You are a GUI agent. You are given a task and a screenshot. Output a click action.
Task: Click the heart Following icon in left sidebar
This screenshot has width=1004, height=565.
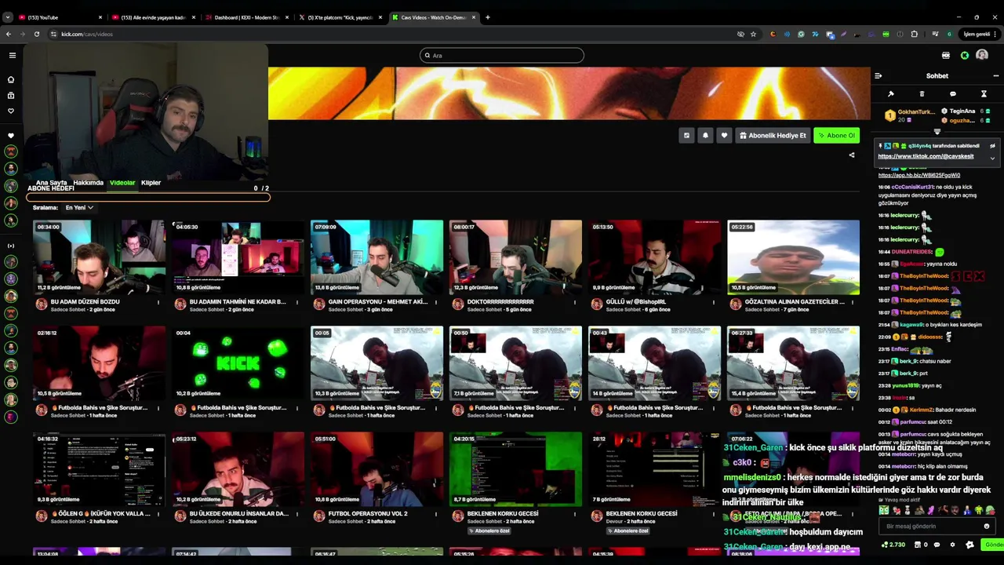(x=11, y=111)
